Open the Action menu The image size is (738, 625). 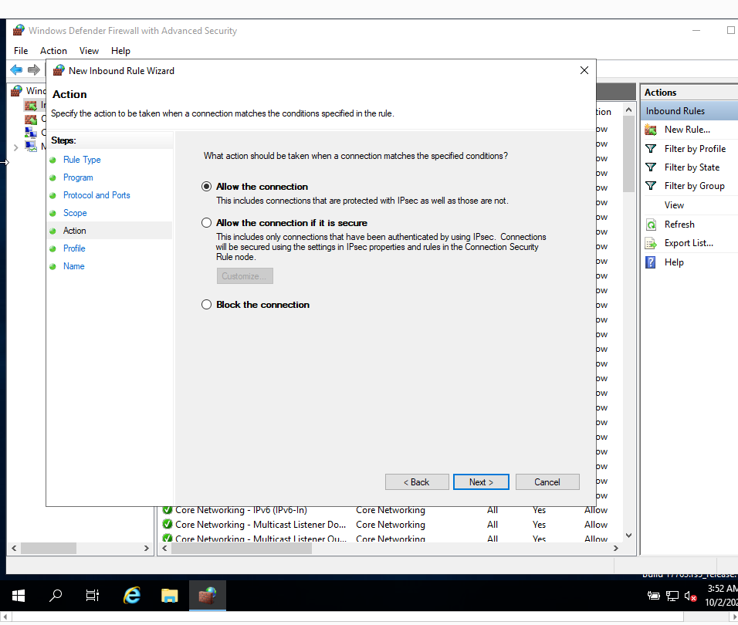pos(54,51)
